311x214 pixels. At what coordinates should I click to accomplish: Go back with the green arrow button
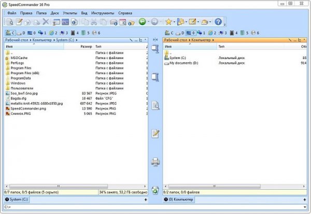(x=142, y=21)
